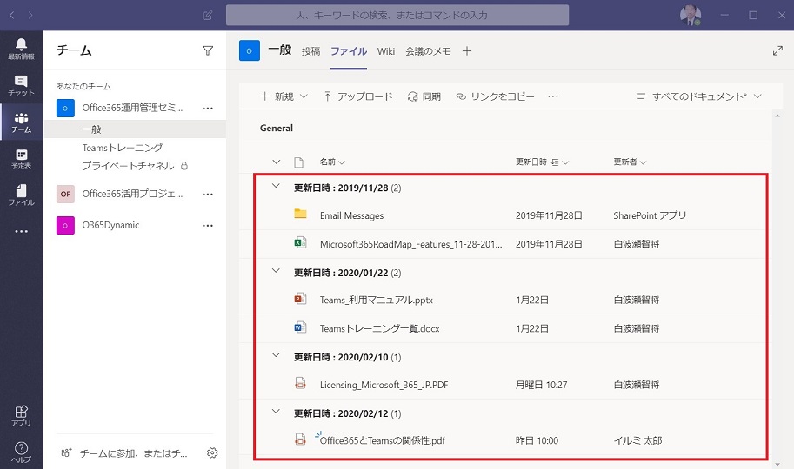Screen dimensions: 794x469
Task: Click the Email Messages folder icon
Action: (300, 214)
